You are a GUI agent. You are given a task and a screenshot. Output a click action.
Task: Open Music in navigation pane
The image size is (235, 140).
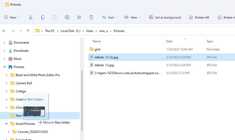click(x=18, y=59)
